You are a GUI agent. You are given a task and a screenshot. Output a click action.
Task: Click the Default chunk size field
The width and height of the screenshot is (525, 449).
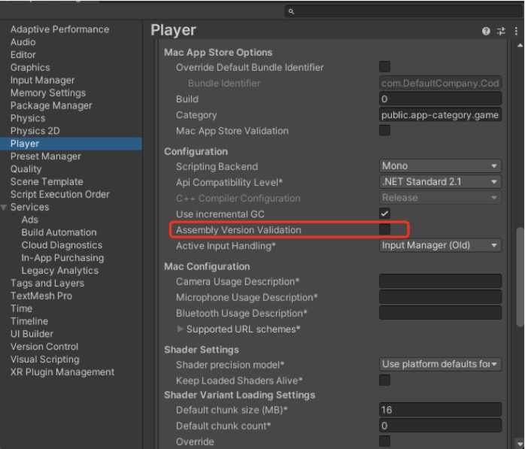440,411
